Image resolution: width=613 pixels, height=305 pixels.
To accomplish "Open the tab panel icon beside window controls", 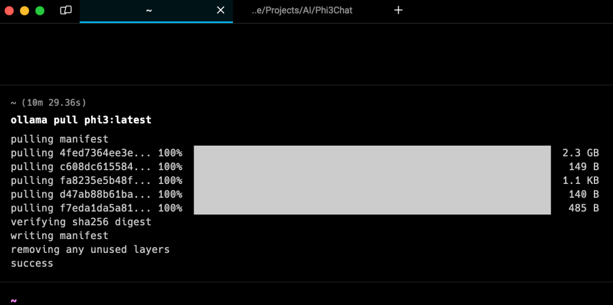I will [x=66, y=10].
